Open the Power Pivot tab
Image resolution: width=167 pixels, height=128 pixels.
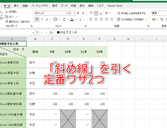coord(115,6)
